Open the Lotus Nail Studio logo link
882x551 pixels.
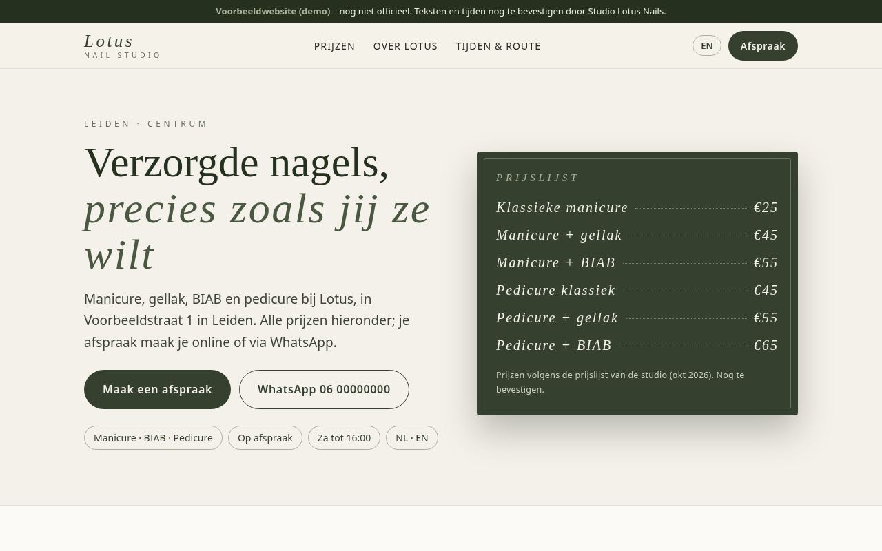coord(123,45)
